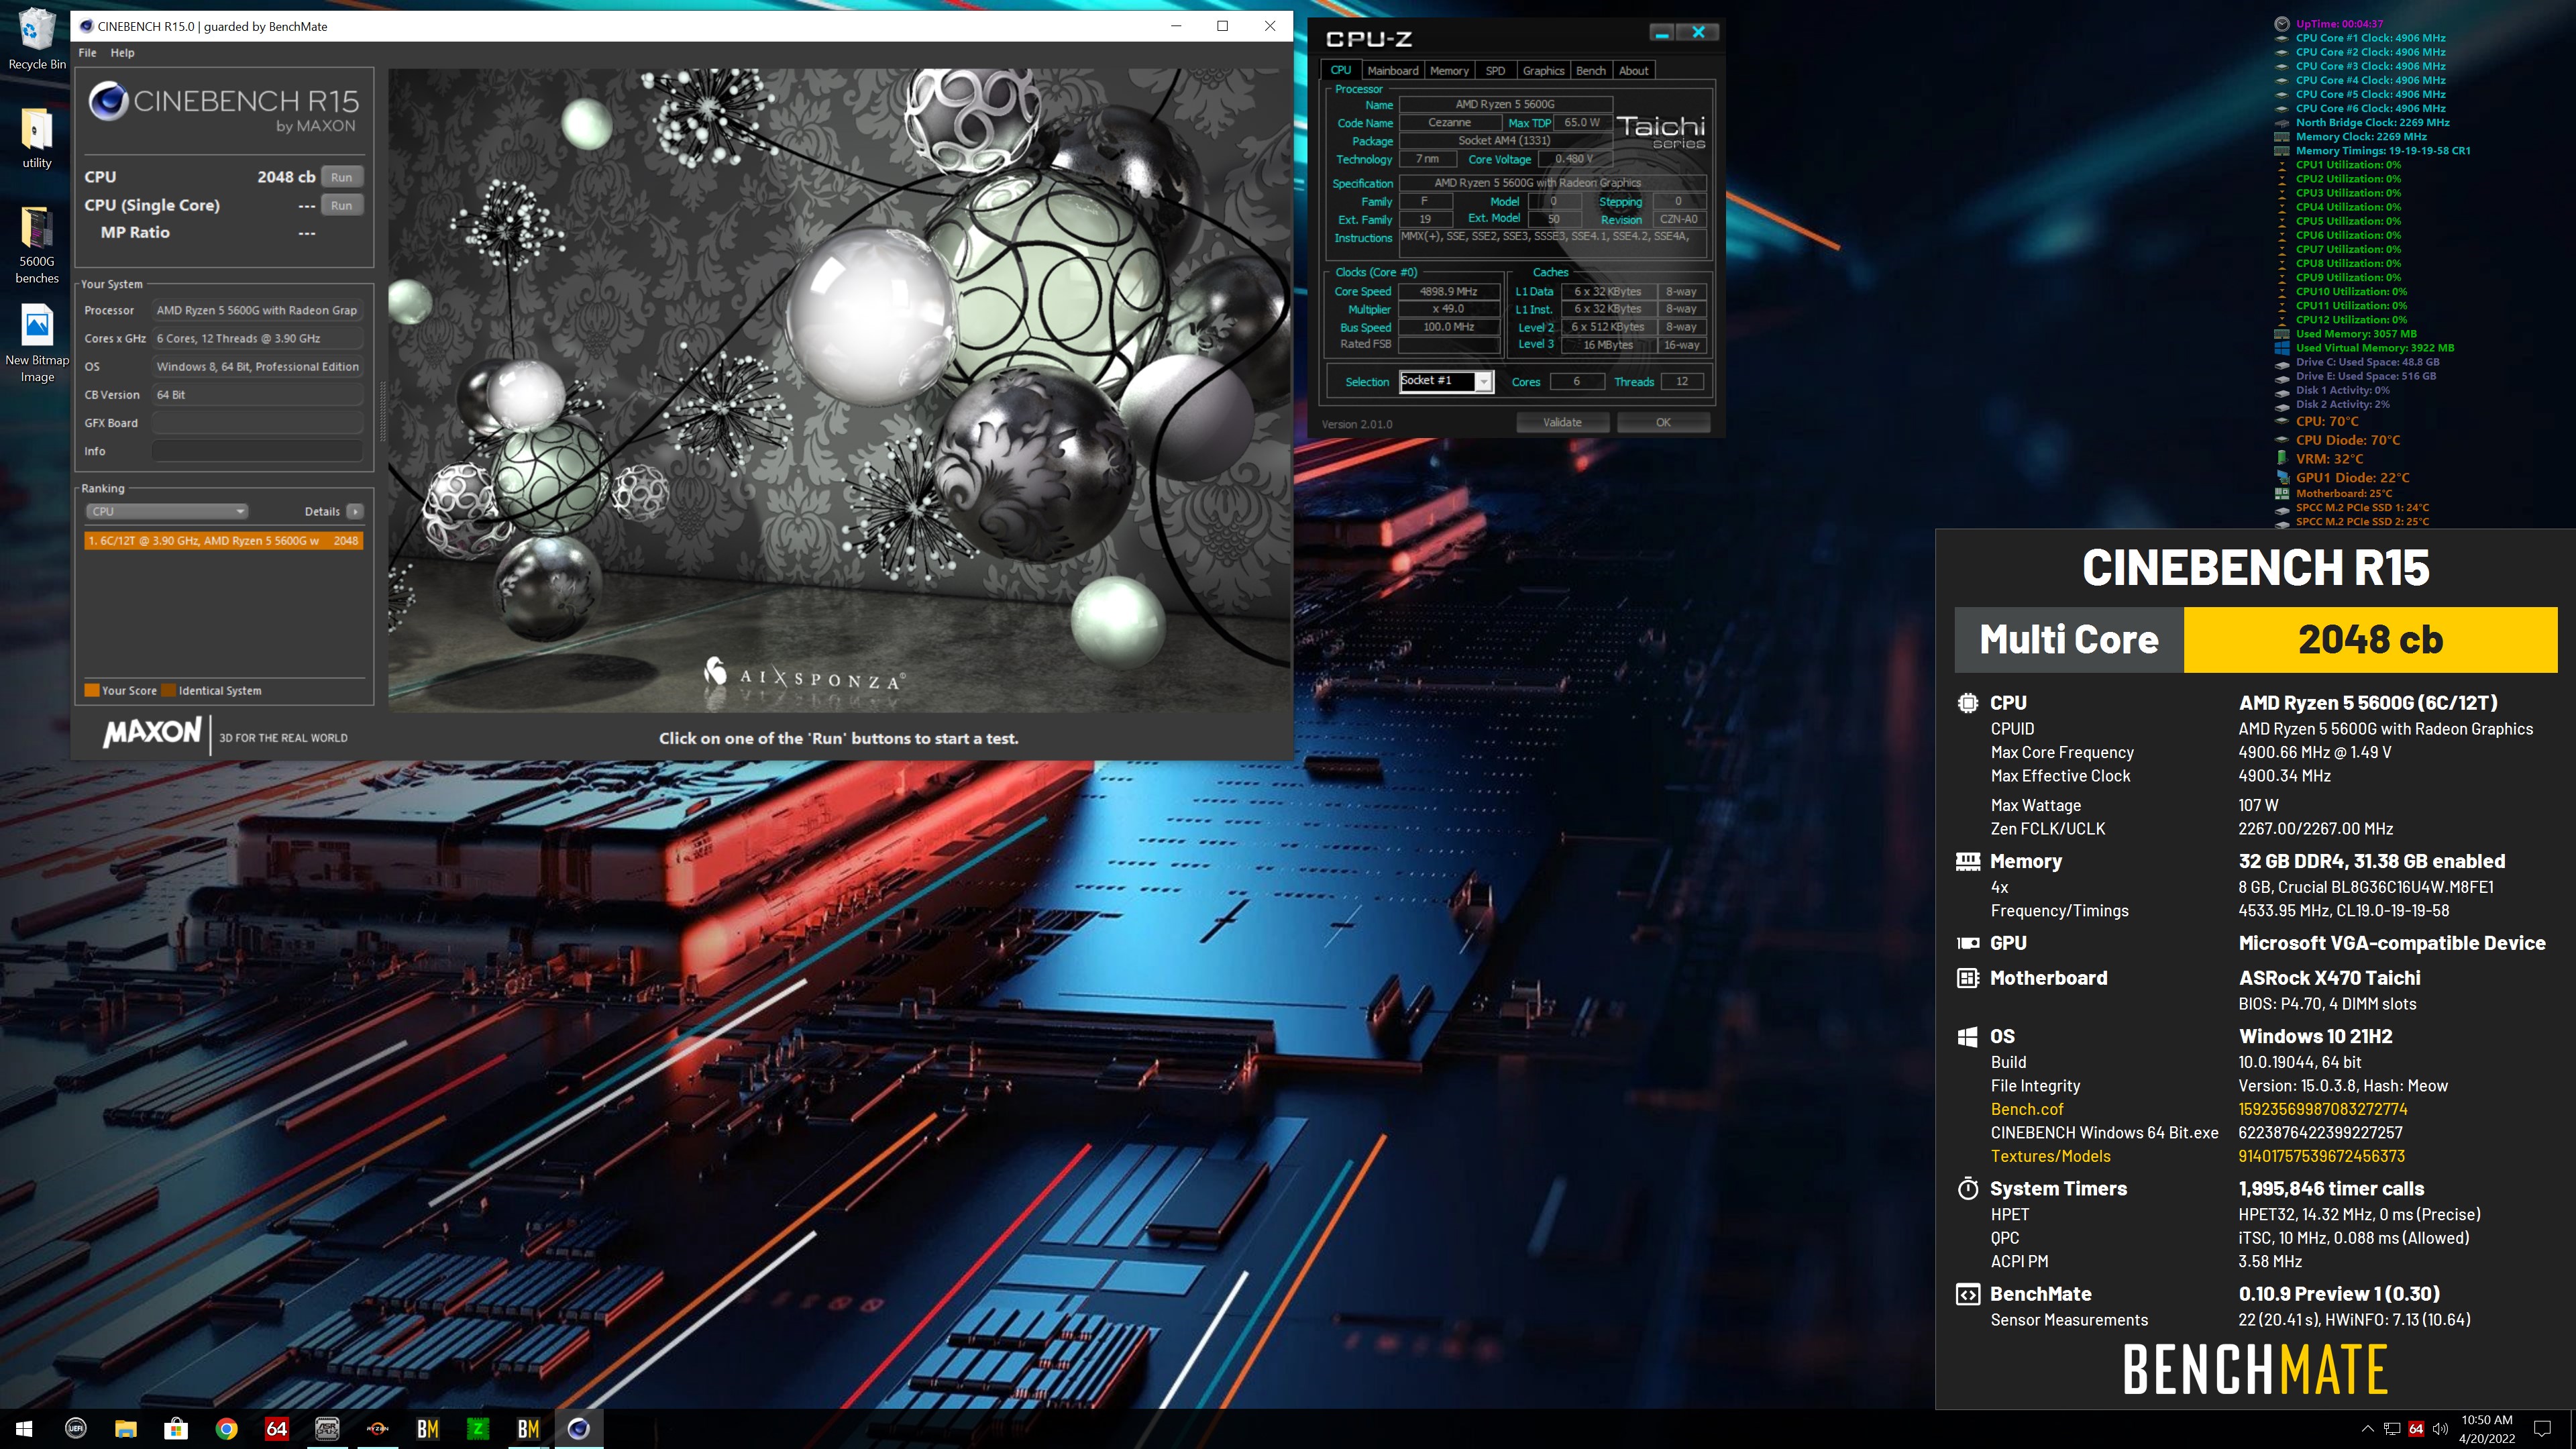Click the Memory Timings 19-19-19-58 sensor line
The image size is (2576, 1449).
pos(2383,151)
